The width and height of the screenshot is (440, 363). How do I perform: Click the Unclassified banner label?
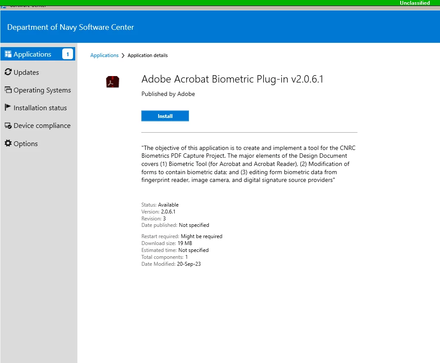(415, 3)
